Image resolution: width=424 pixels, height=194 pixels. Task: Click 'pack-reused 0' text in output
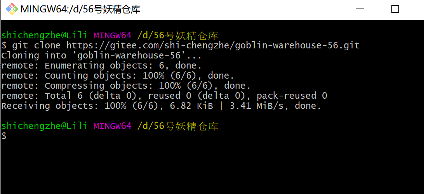292,96
